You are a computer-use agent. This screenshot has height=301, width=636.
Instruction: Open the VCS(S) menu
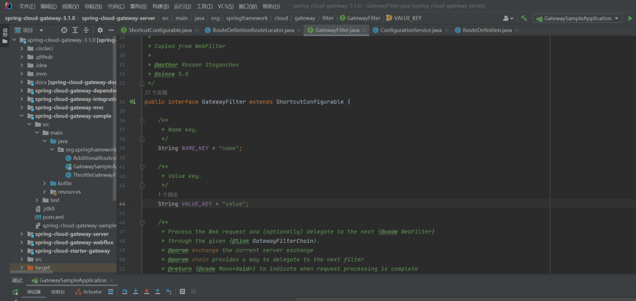click(x=226, y=6)
